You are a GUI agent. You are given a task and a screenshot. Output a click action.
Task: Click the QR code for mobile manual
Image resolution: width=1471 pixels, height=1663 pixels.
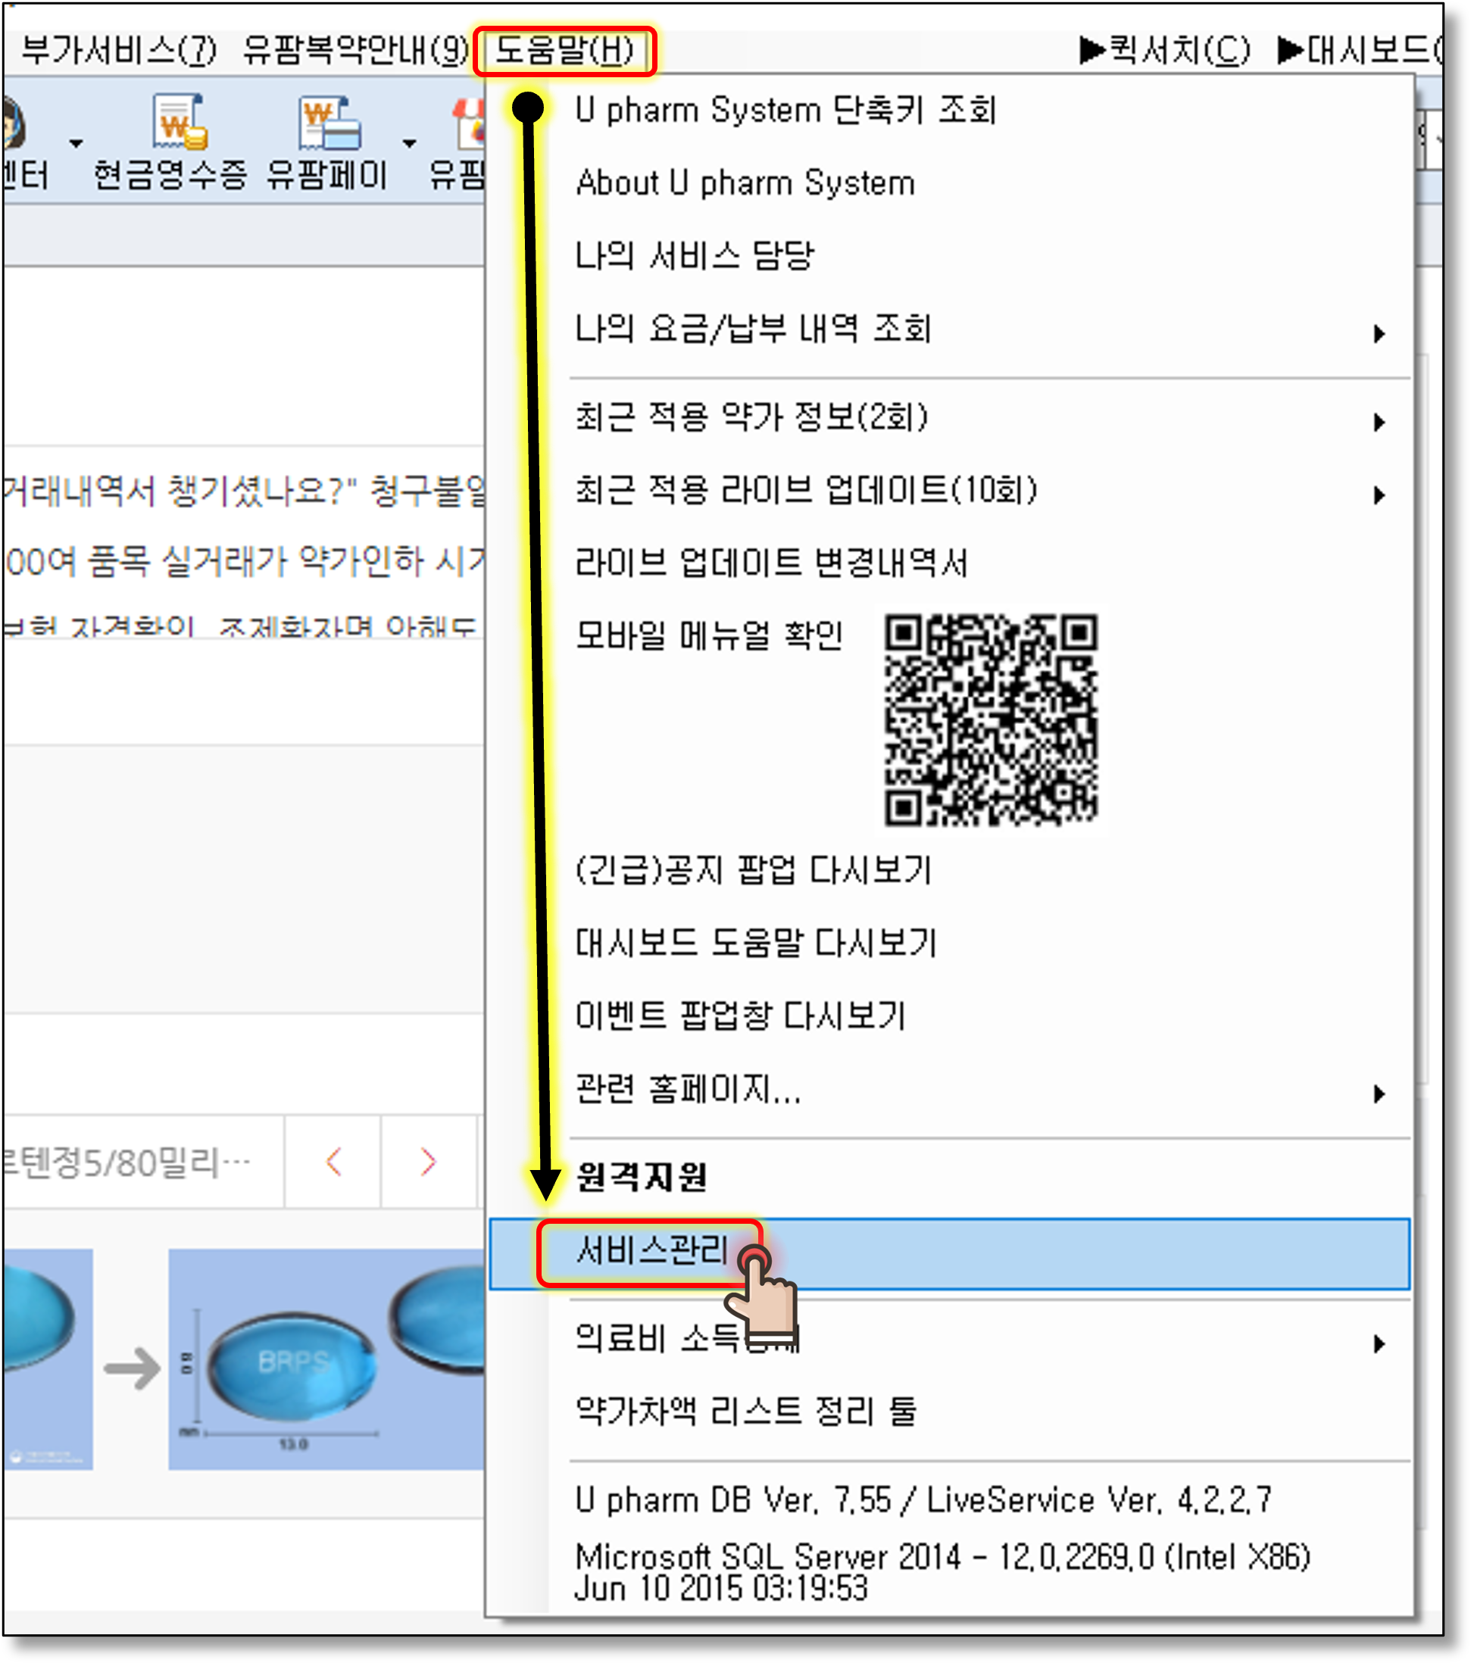pyautogui.click(x=990, y=720)
